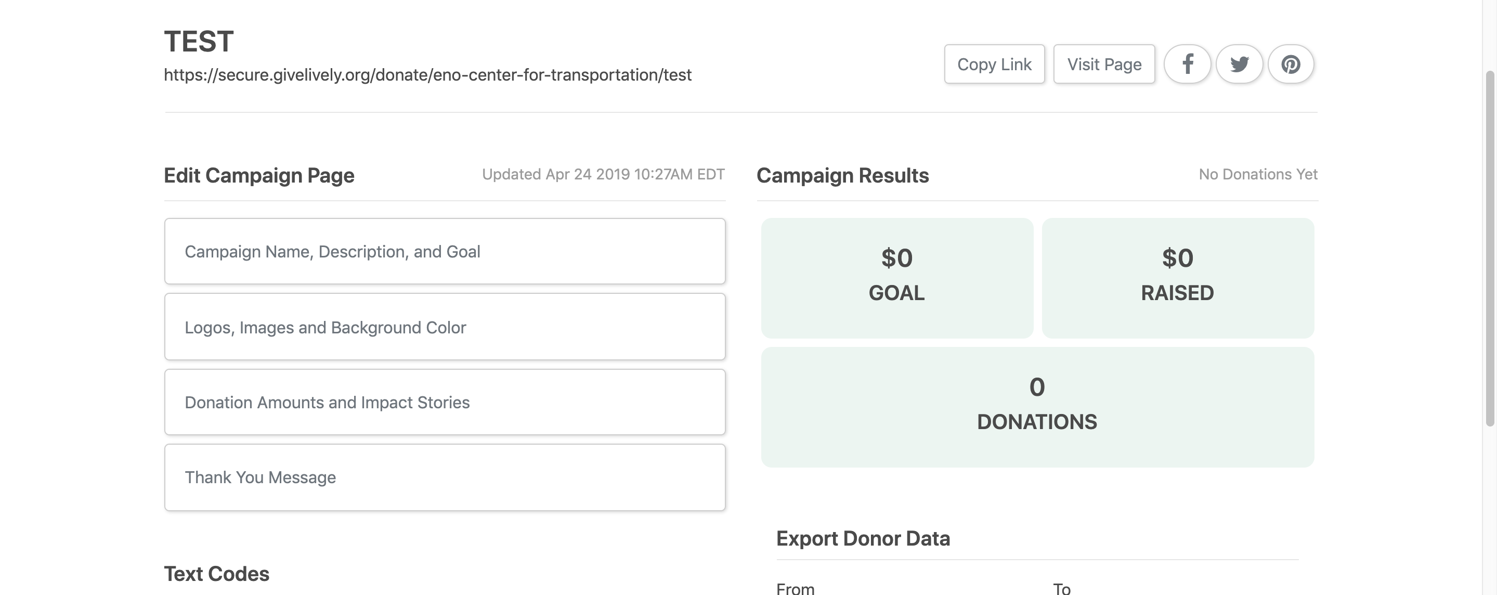Share campaign on Facebook
This screenshot has height=595, width=1497.
(1187, 64)
